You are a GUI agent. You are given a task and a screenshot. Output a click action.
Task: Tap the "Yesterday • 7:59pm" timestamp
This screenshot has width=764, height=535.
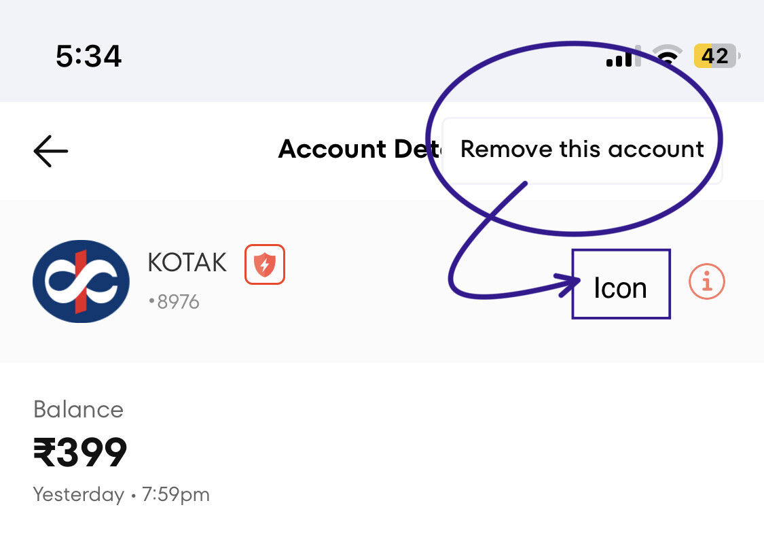[x=121, y=494]
